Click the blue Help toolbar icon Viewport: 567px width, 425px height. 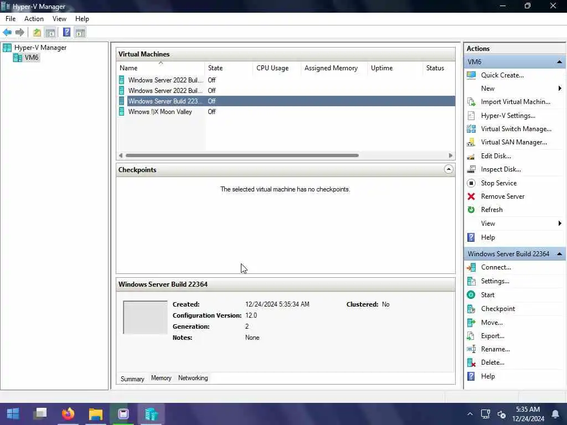[x=66, y=33]
